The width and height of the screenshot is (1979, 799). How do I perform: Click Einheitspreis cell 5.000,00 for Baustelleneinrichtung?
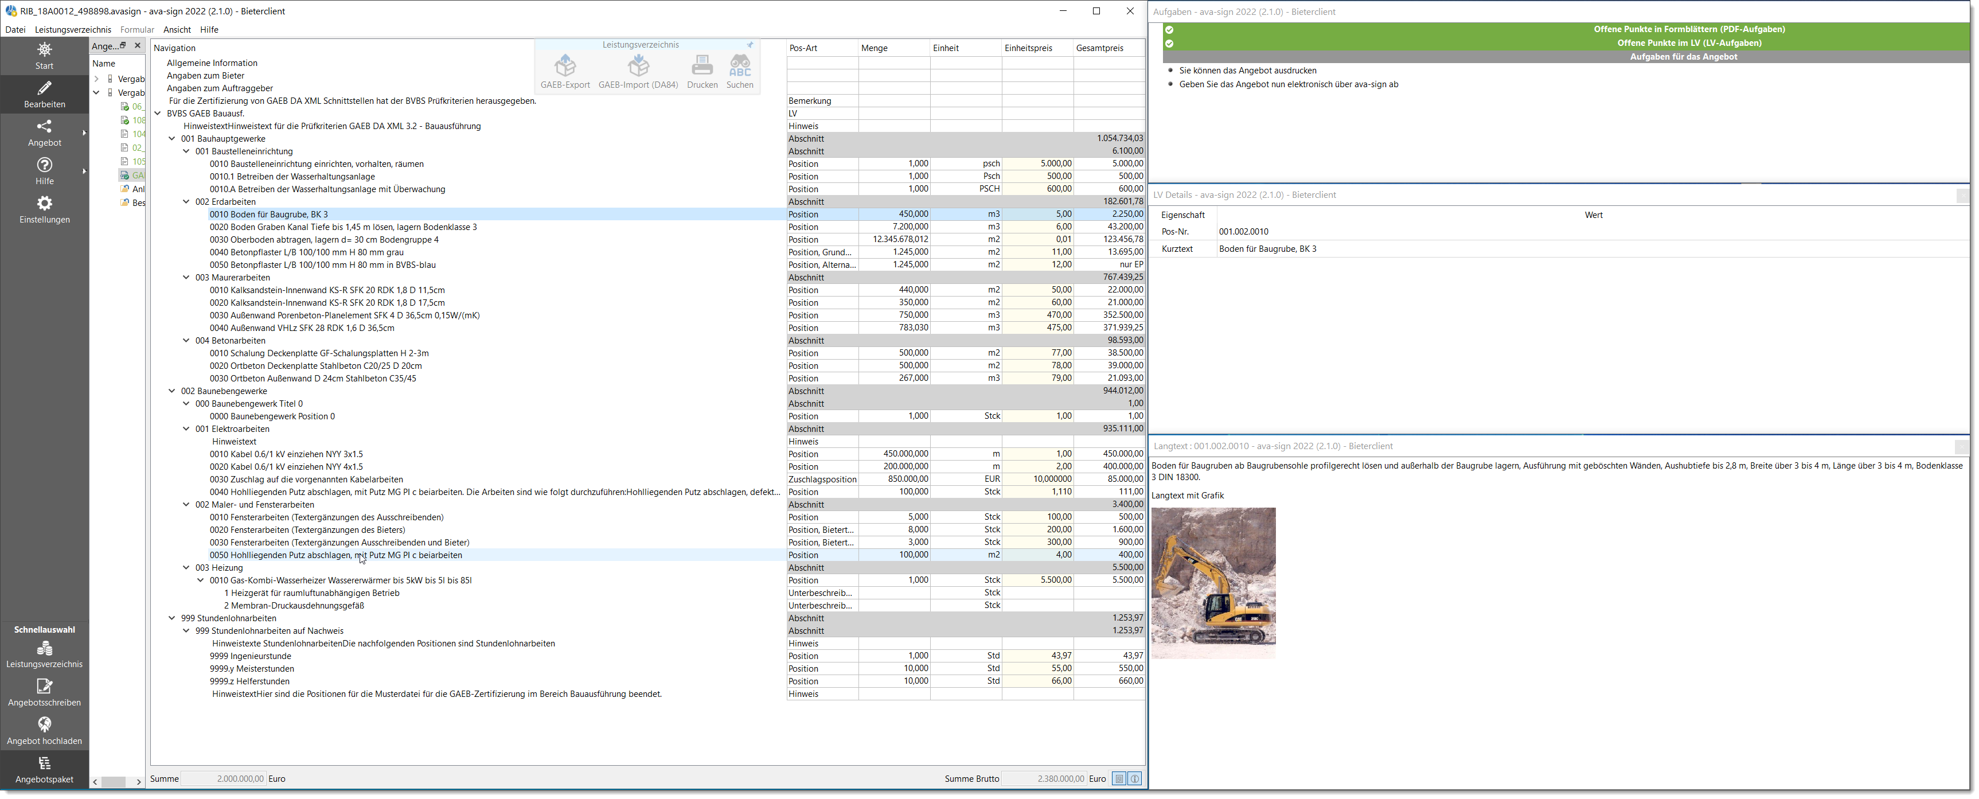tap(1038, 163)
